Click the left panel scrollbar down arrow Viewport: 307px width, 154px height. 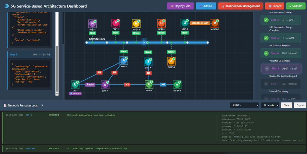point(57,94)
